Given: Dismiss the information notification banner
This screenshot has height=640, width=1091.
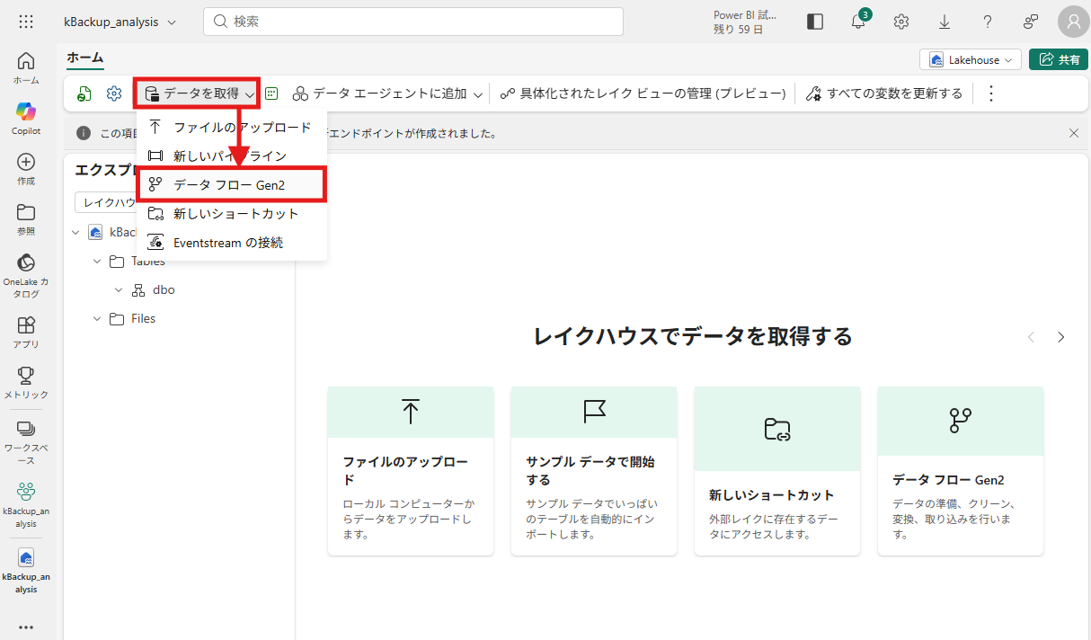Looking at the screenshot, I should (1074, 133).
